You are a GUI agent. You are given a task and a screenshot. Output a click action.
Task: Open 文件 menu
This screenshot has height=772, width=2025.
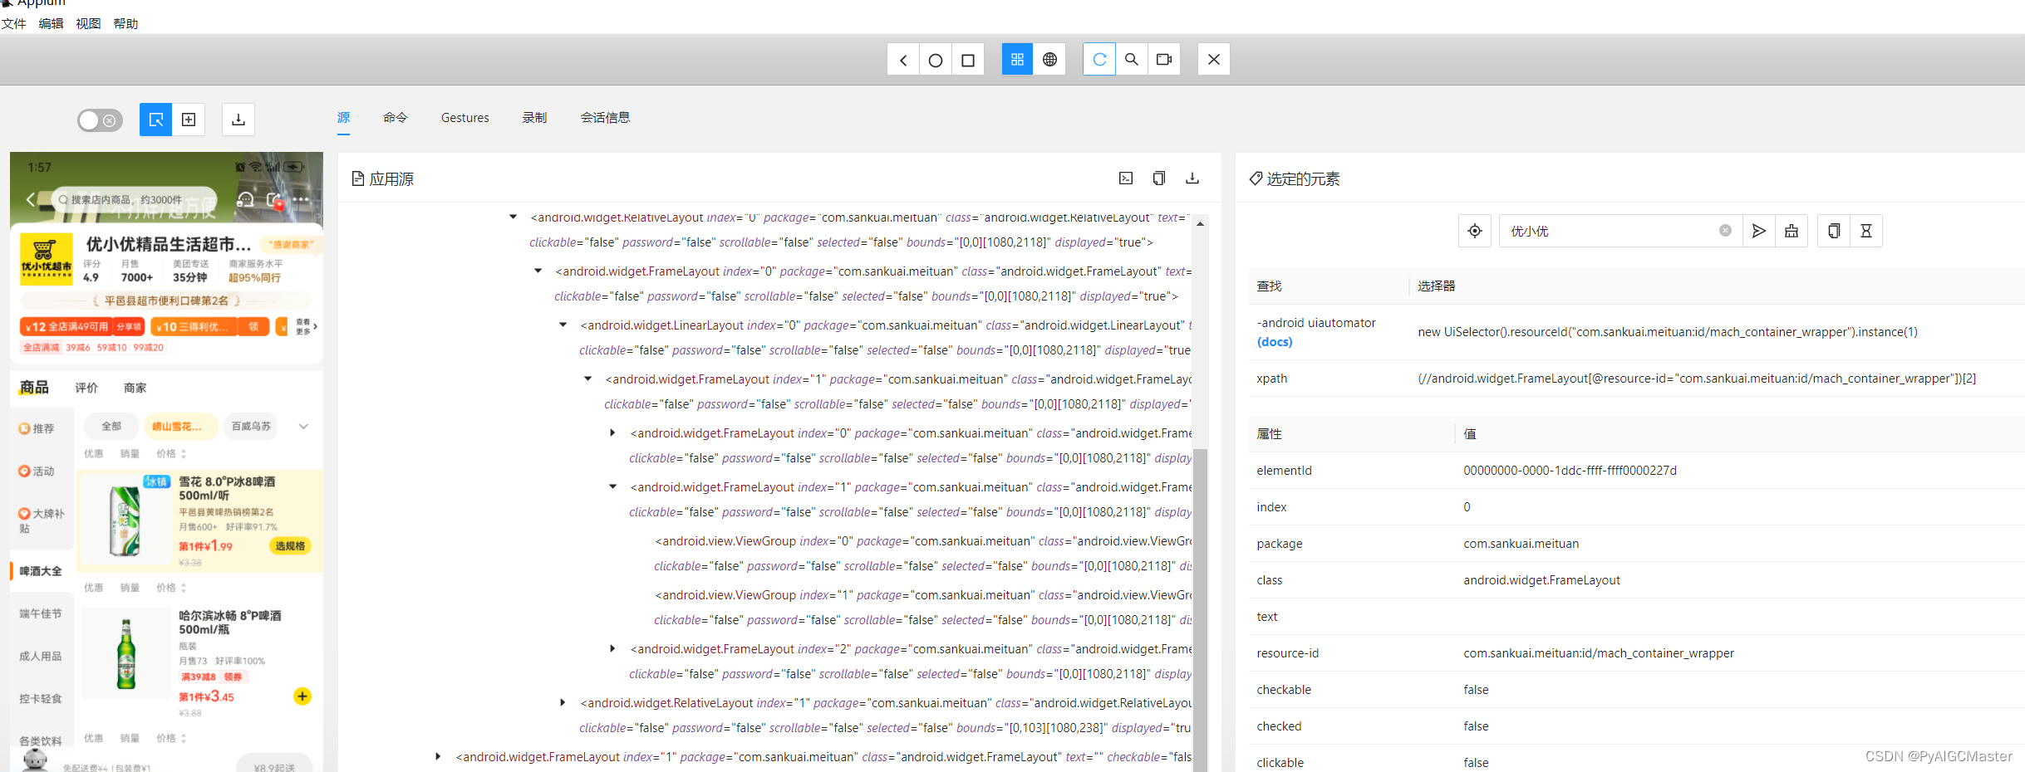click(14, 24)
